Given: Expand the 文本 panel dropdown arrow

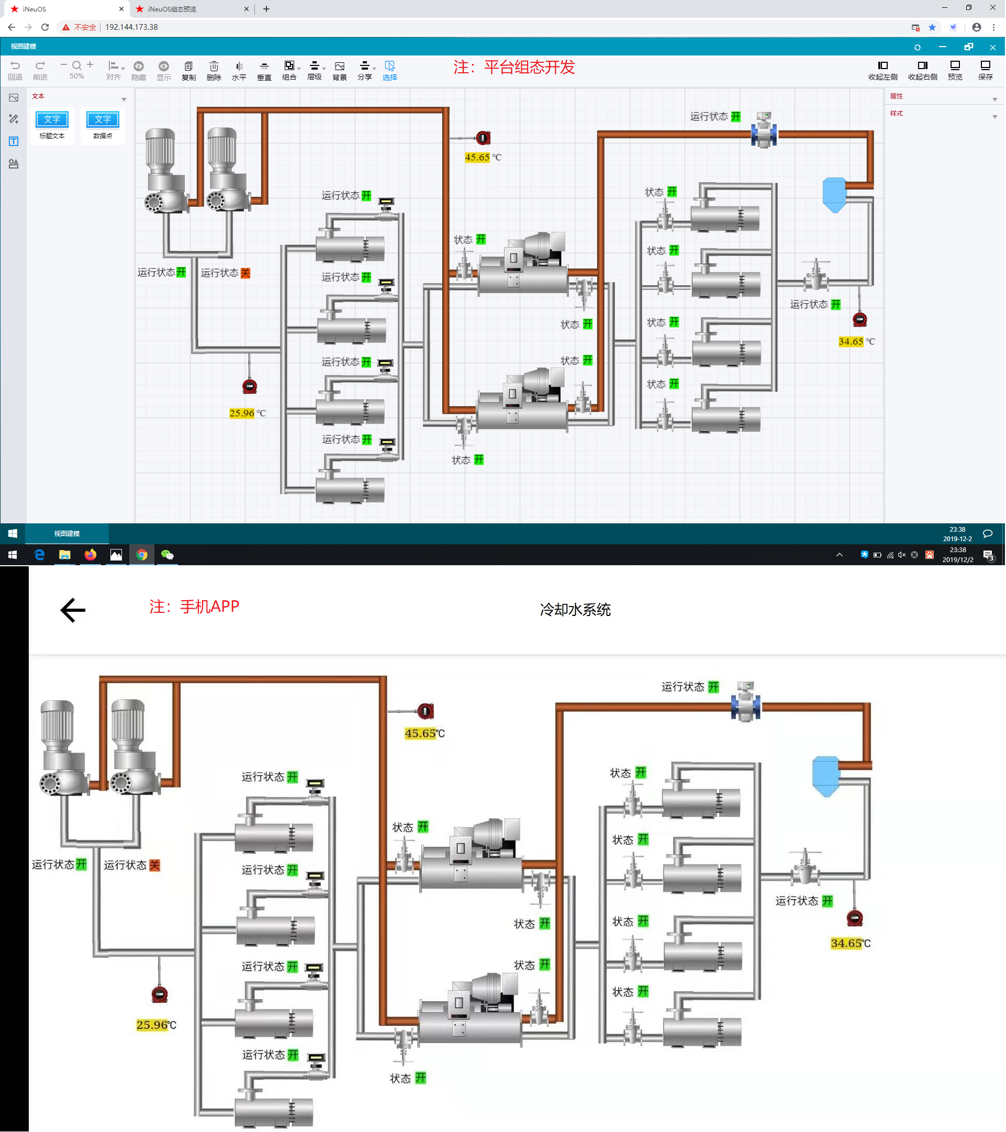Looking at the screenshot, I should 124,99.
